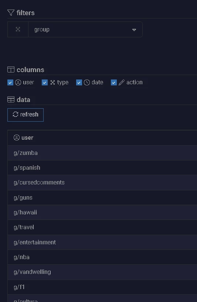Click the user avatar icon in columns
This screenshot has height=302, width=197.
18,82
